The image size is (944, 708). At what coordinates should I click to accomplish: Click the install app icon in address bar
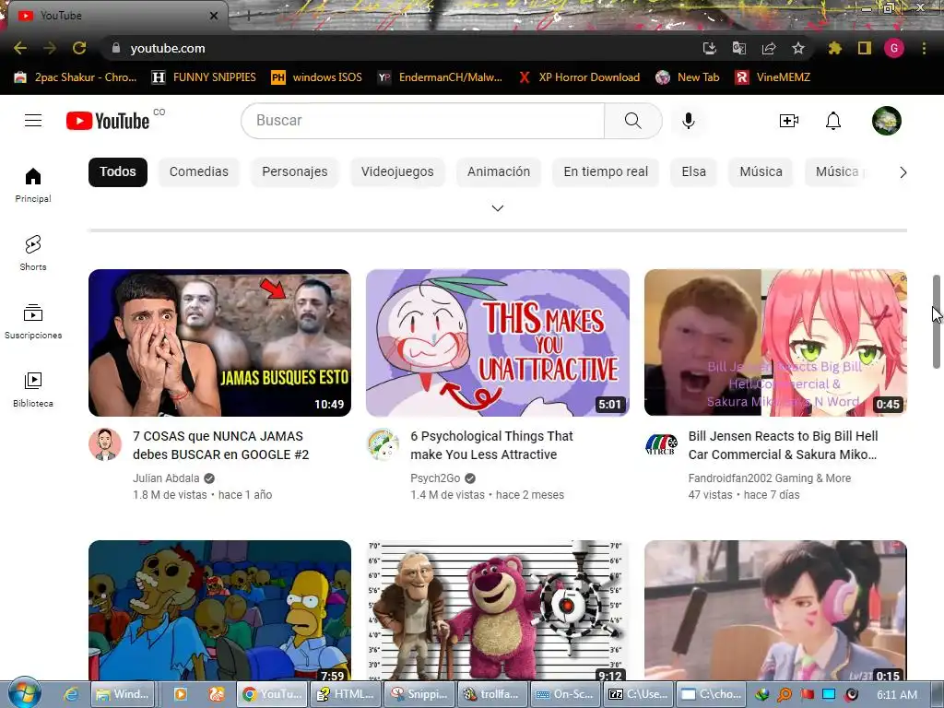pos(710,48)
